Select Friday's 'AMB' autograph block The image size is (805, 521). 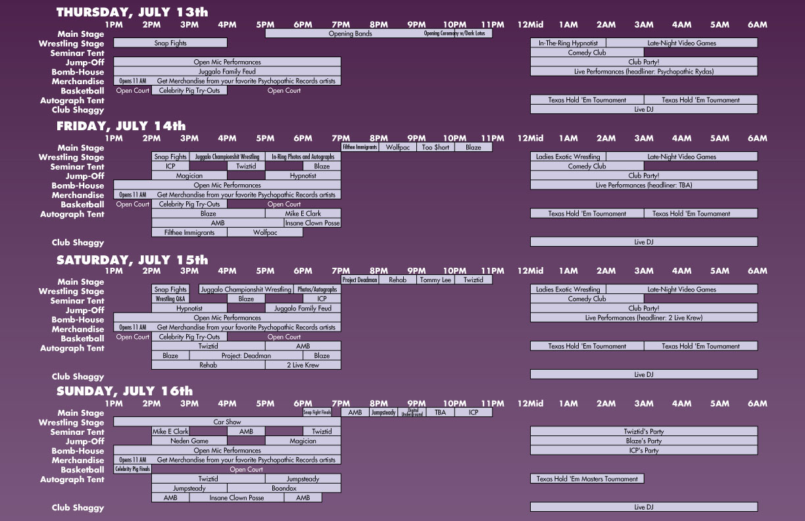click(218, 223)
